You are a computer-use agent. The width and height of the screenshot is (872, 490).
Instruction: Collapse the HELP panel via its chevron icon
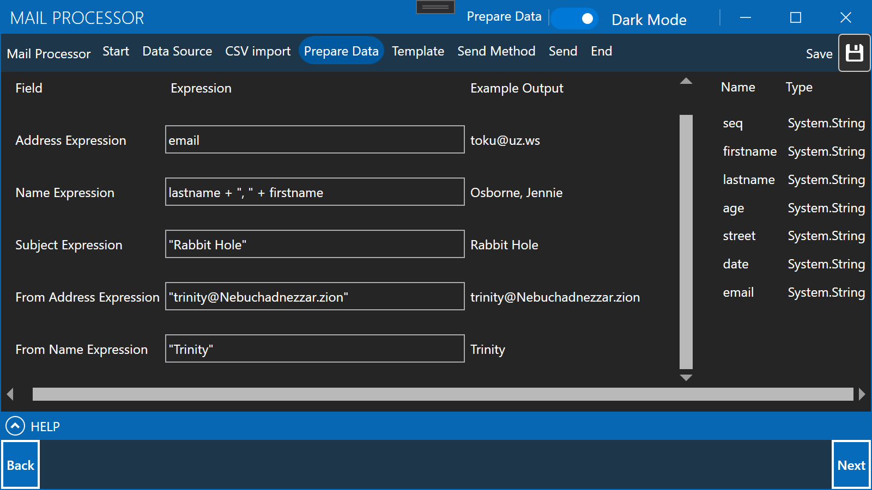[x=16, y=426]
